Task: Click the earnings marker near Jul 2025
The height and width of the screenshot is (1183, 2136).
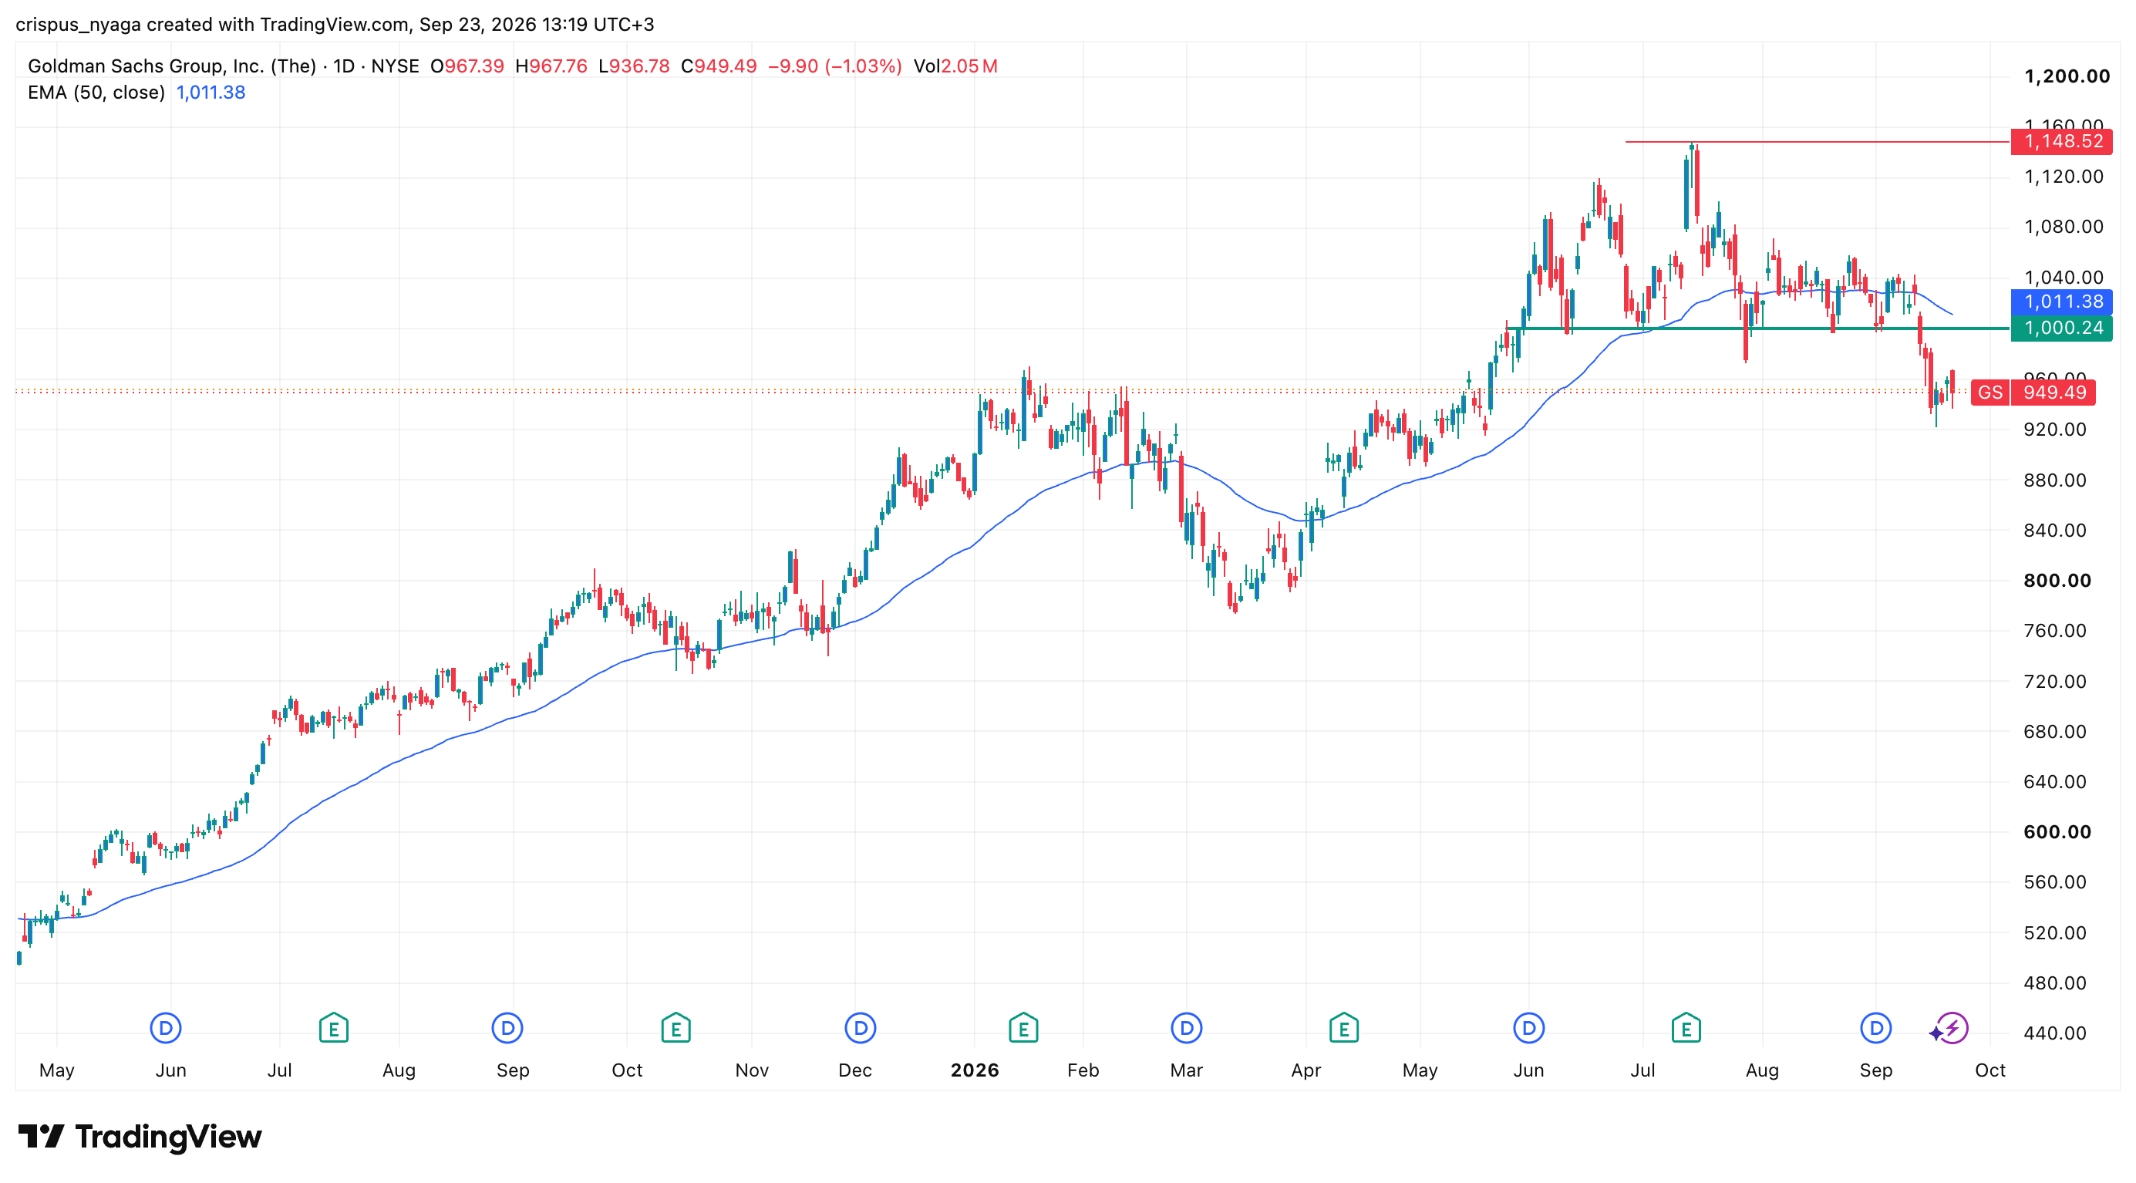Action: coord(333,1029)
